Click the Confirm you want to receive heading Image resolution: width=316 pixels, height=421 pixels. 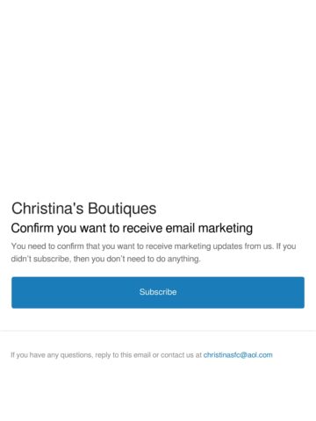(132, 228)
